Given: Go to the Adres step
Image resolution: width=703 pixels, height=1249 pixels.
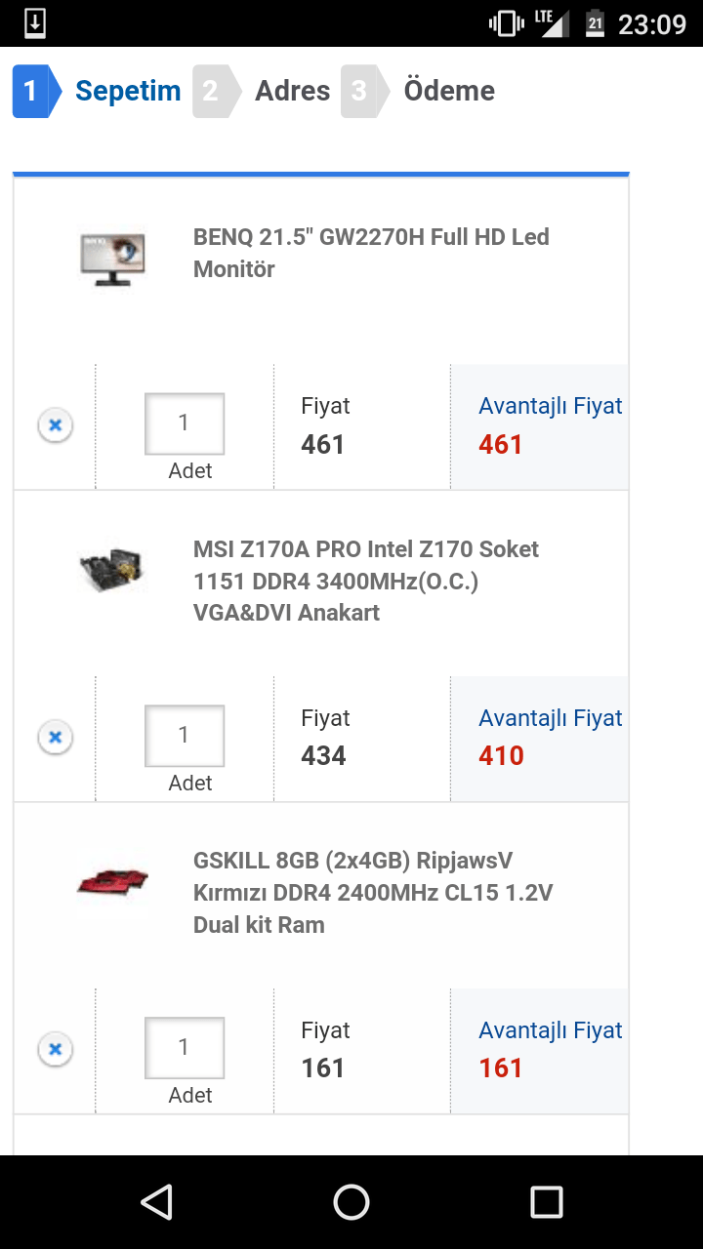Looking at the screenshot, I should (x=264, y=91).
